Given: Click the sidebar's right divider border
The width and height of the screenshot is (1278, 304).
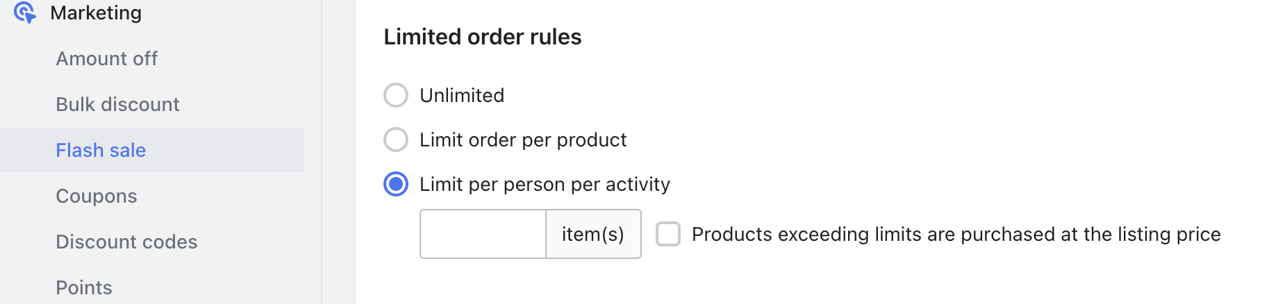Looking at the screenshot, I should pos(322,152).
